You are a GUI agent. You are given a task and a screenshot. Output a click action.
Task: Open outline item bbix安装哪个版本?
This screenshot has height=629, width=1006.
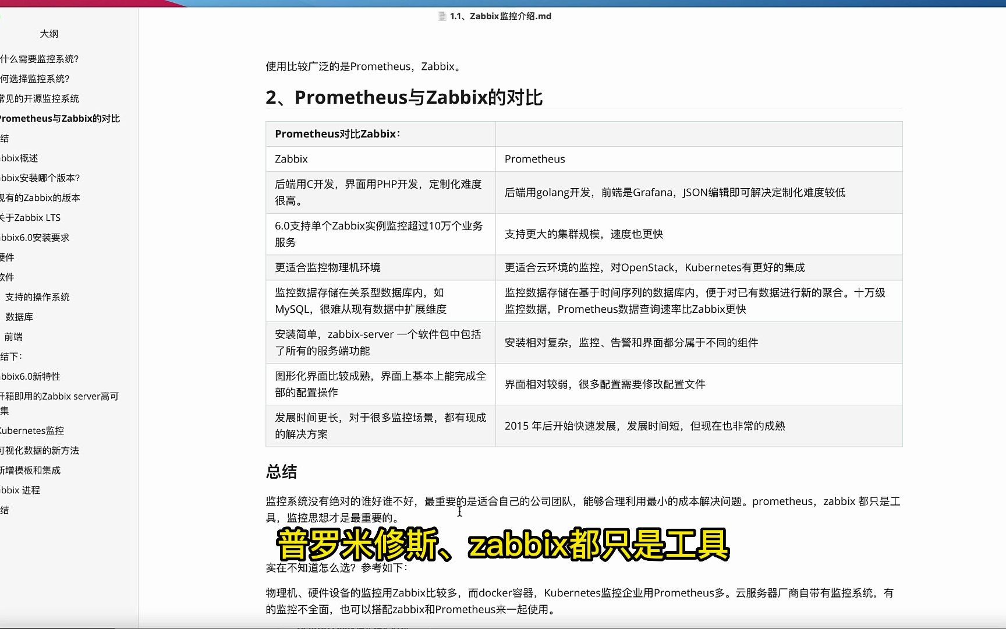pos(40,178)
